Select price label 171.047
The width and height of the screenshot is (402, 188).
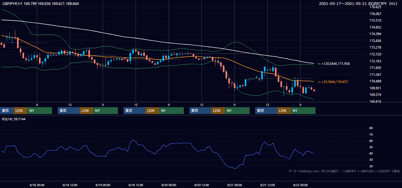tap(375, 75)
